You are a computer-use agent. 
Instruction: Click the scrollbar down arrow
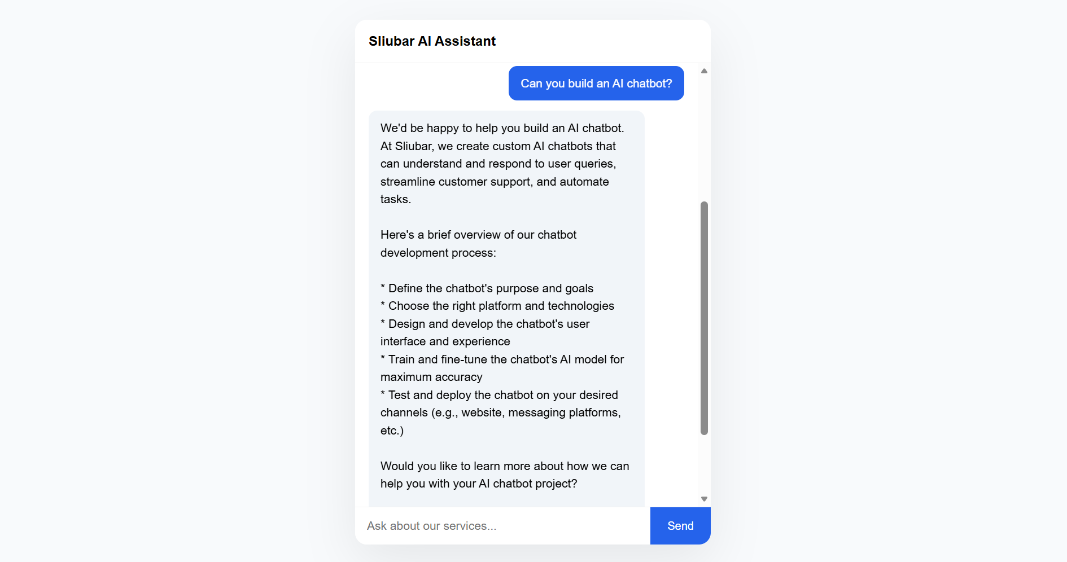click(704, 499)
